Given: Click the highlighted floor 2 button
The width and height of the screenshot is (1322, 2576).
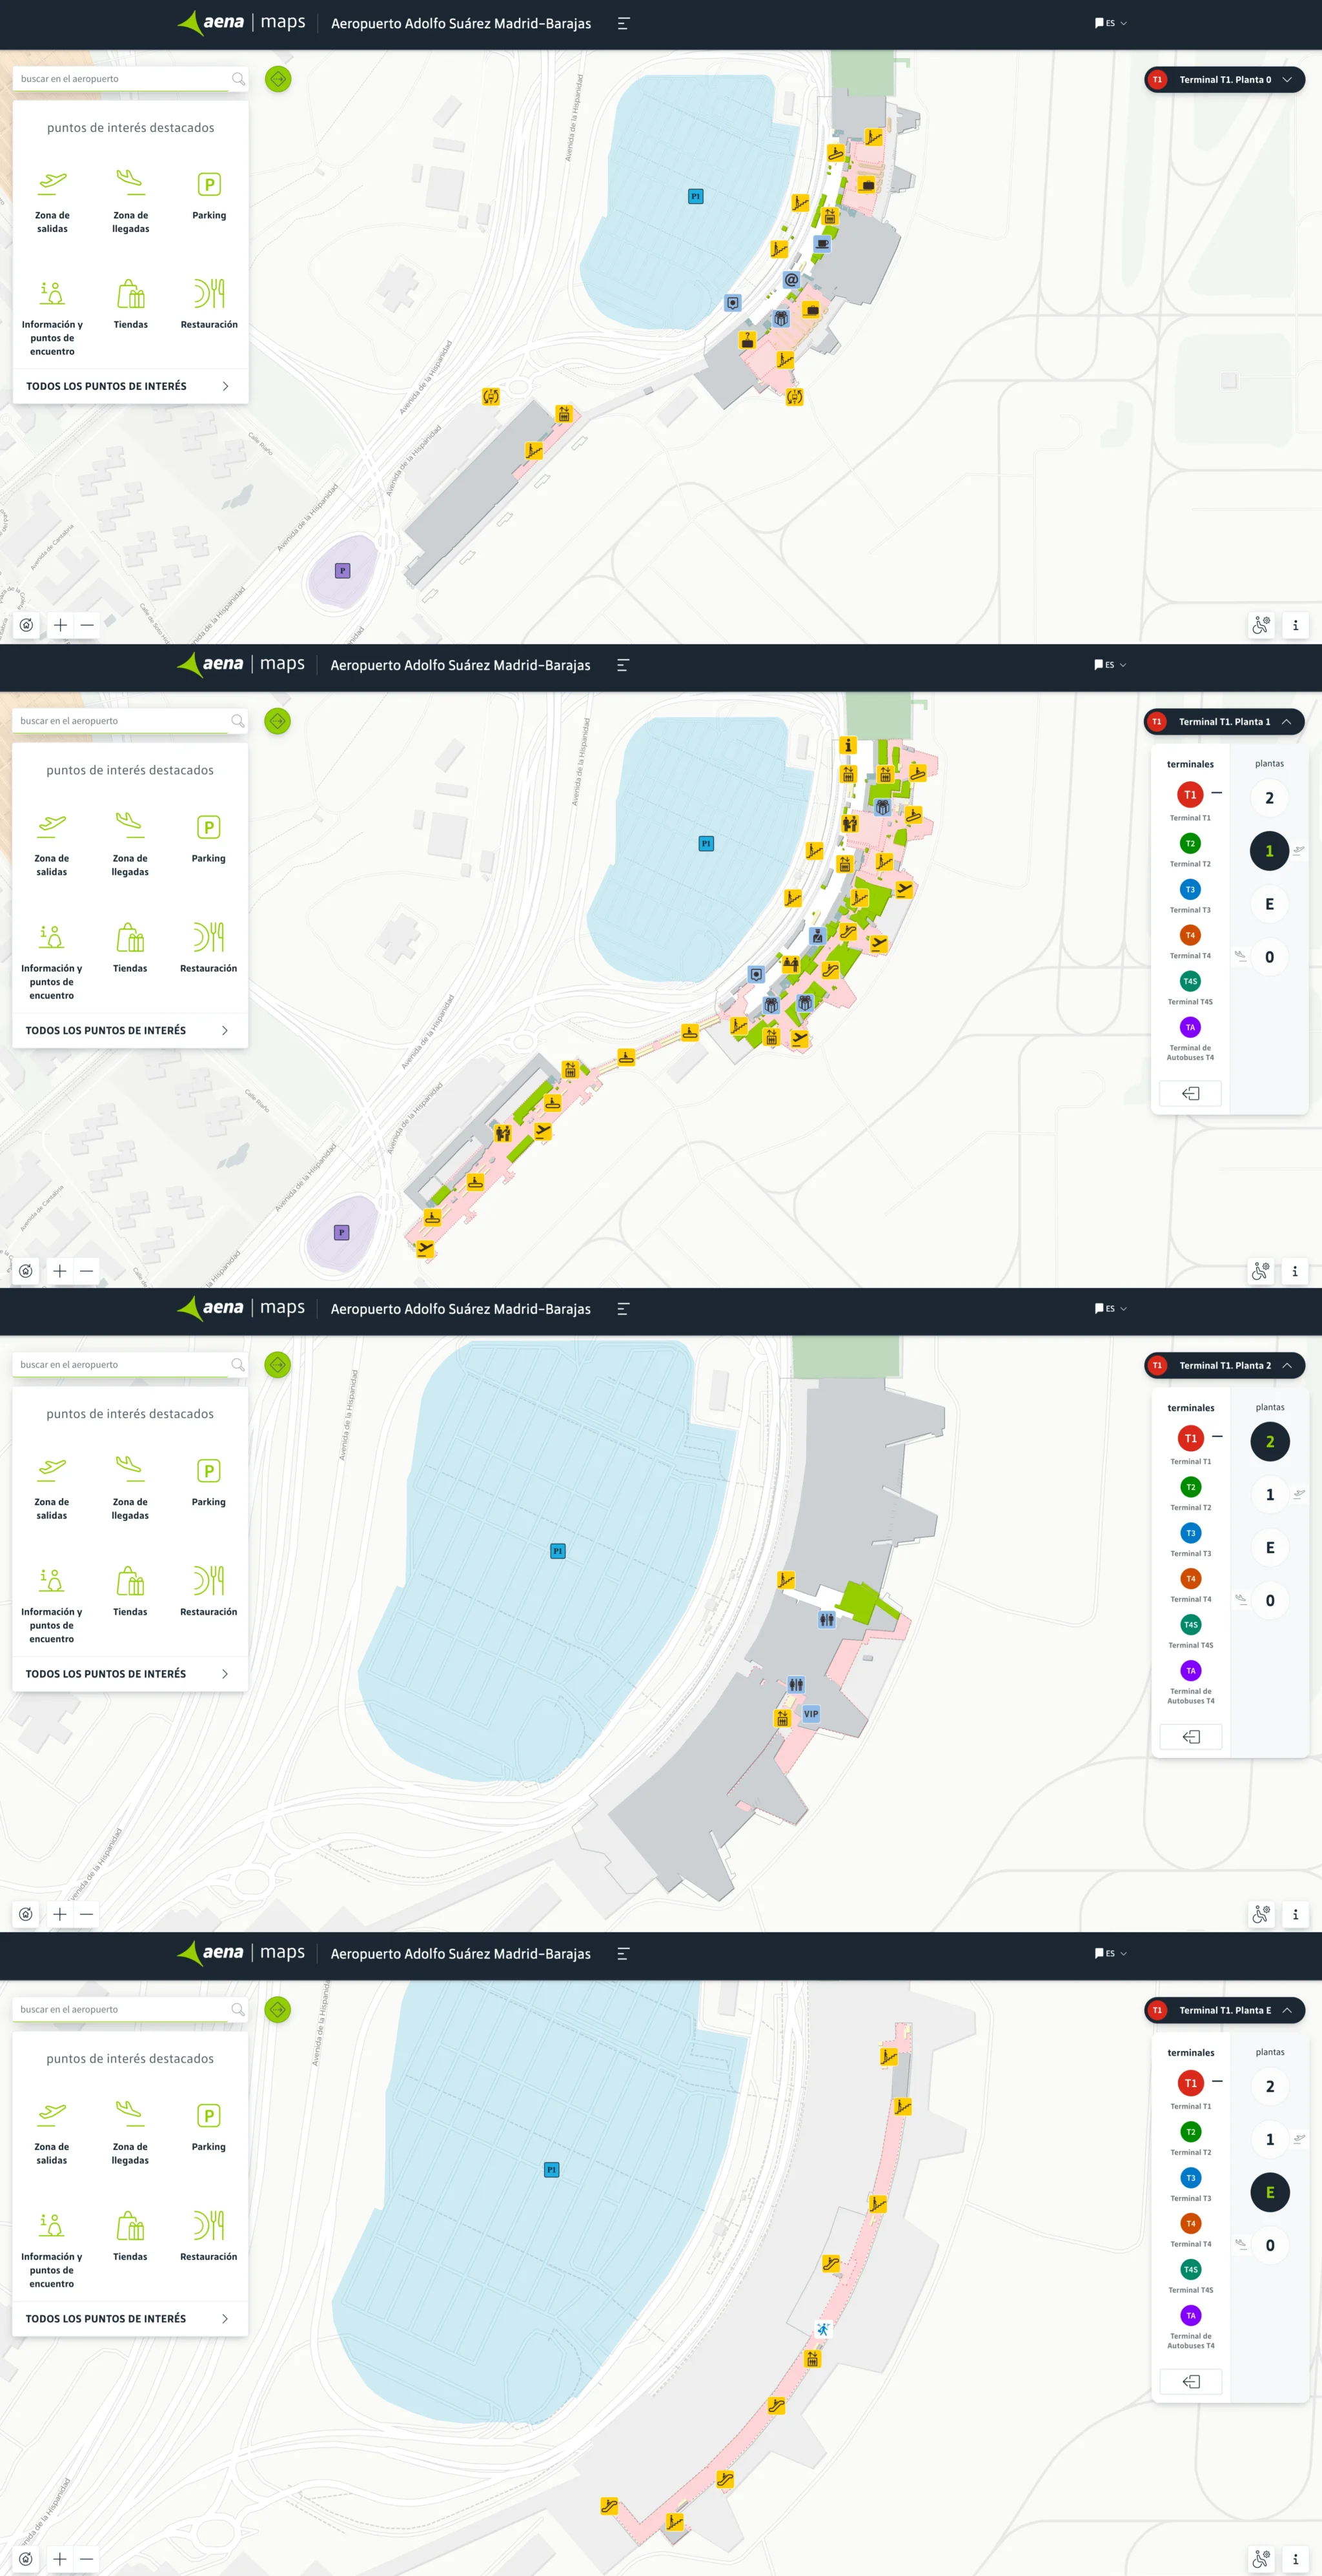Looking at the screenshot, I should [1270, 1441].
